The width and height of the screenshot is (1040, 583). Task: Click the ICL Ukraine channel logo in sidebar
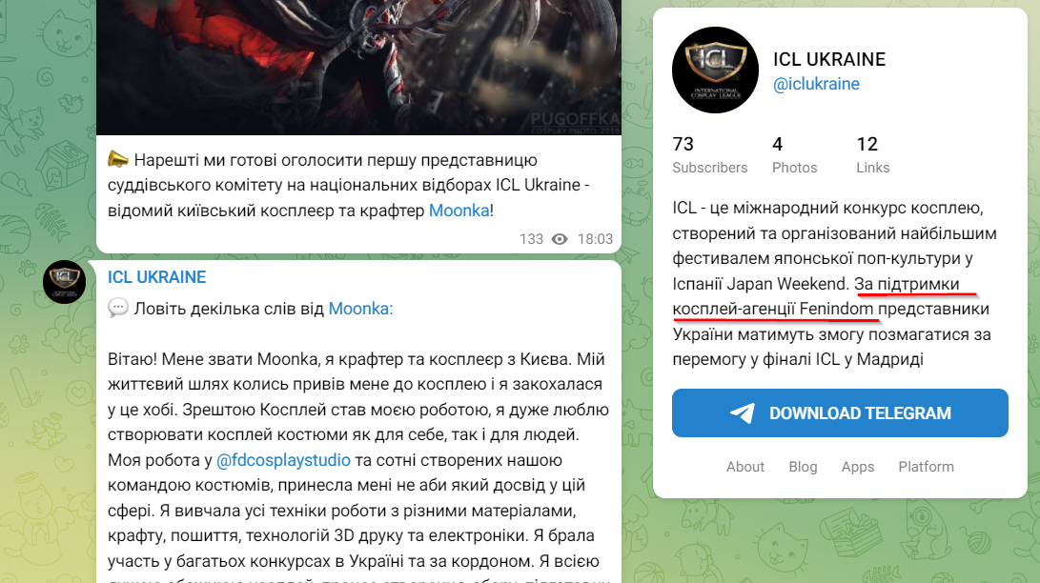pos(715,70)
